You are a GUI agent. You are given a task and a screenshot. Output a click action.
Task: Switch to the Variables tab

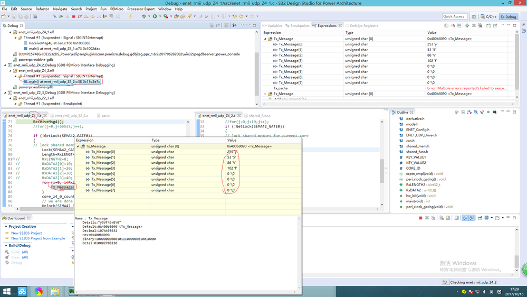(x=273, y=25)
